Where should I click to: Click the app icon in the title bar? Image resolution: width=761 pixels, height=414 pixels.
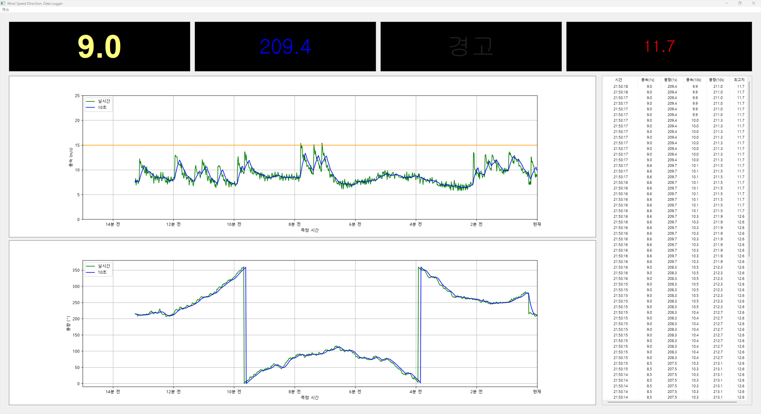coord(3,3)
